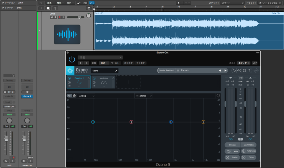This screenshot has height=168, width=284.
Task: Adjust the left input gain slider
Action: click(225, 104)
